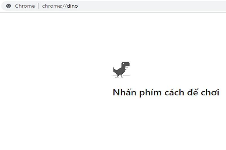Select the "Chrome" label in the address bar
Image resolution: width=226 pixels, height=150 pixels.
[x=25, y=6]
